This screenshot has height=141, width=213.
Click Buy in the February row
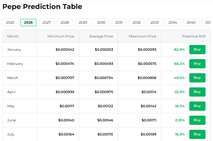(197, 64)
